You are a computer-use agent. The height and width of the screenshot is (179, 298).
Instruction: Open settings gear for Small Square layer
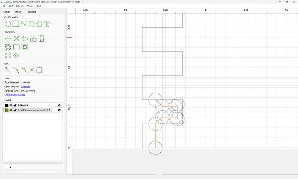point(59,110)
